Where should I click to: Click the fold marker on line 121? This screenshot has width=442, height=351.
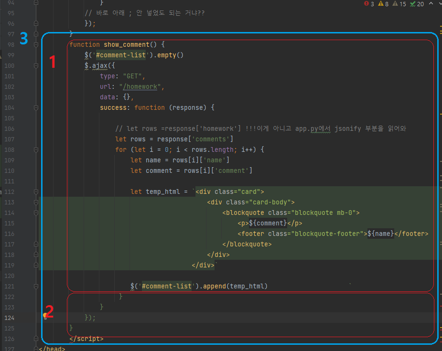coord(36,287)
